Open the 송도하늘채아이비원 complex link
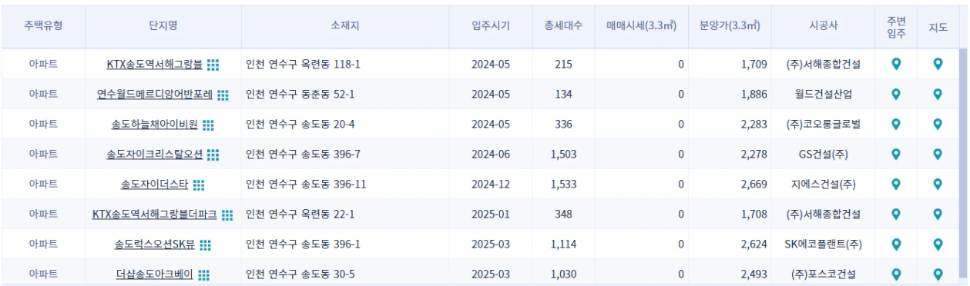This screenshot has width=970, height=286. point(155,125)
